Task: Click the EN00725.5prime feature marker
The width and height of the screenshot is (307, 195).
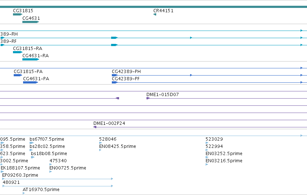Action: click(x=51, y=172)
